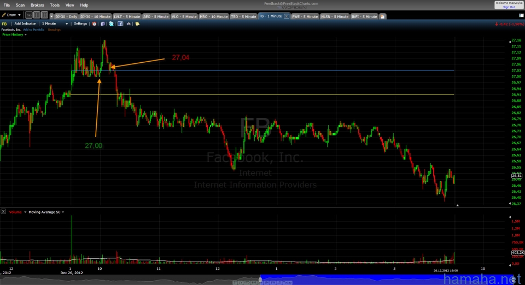
Task: Click the binoculars icon in chart toolbar
Action: pyautogui.click(x=129, y=23)
